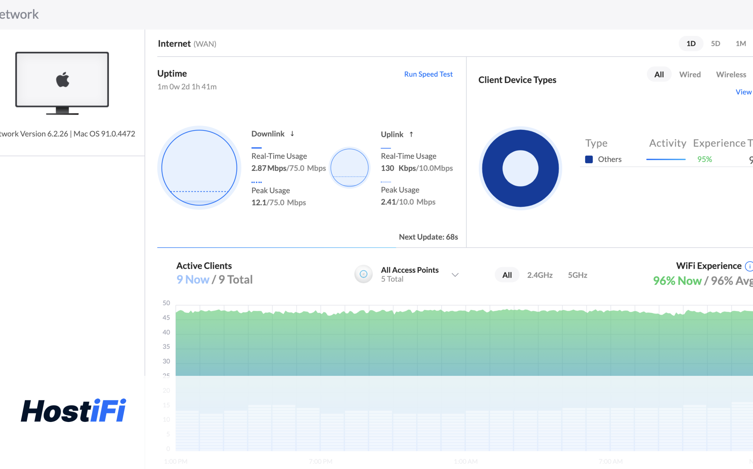This screenshot has width=753, height=469.
Task: Switch client filter to Wired
Action: coord(690,74)
